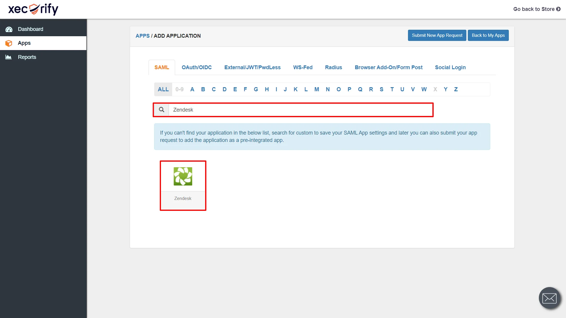Viewport: 566px width, 318px height.
Task: Open the Zendesk app icon
Action: tap(183, 176)
